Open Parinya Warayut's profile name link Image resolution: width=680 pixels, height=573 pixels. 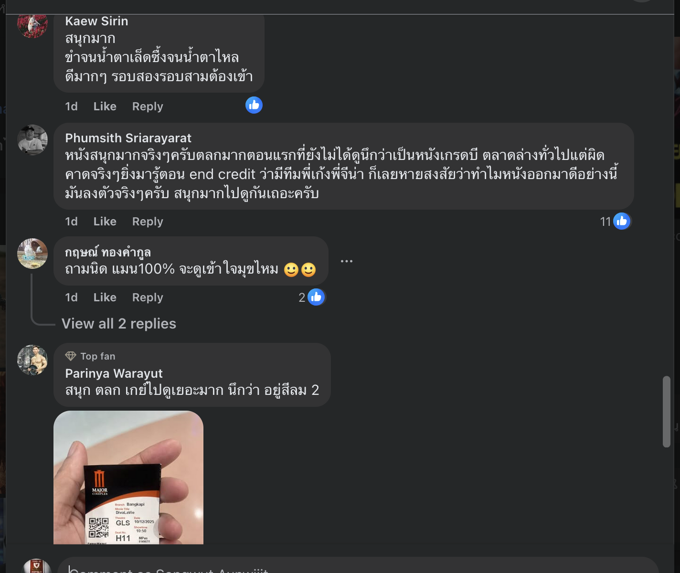(114, 373)
